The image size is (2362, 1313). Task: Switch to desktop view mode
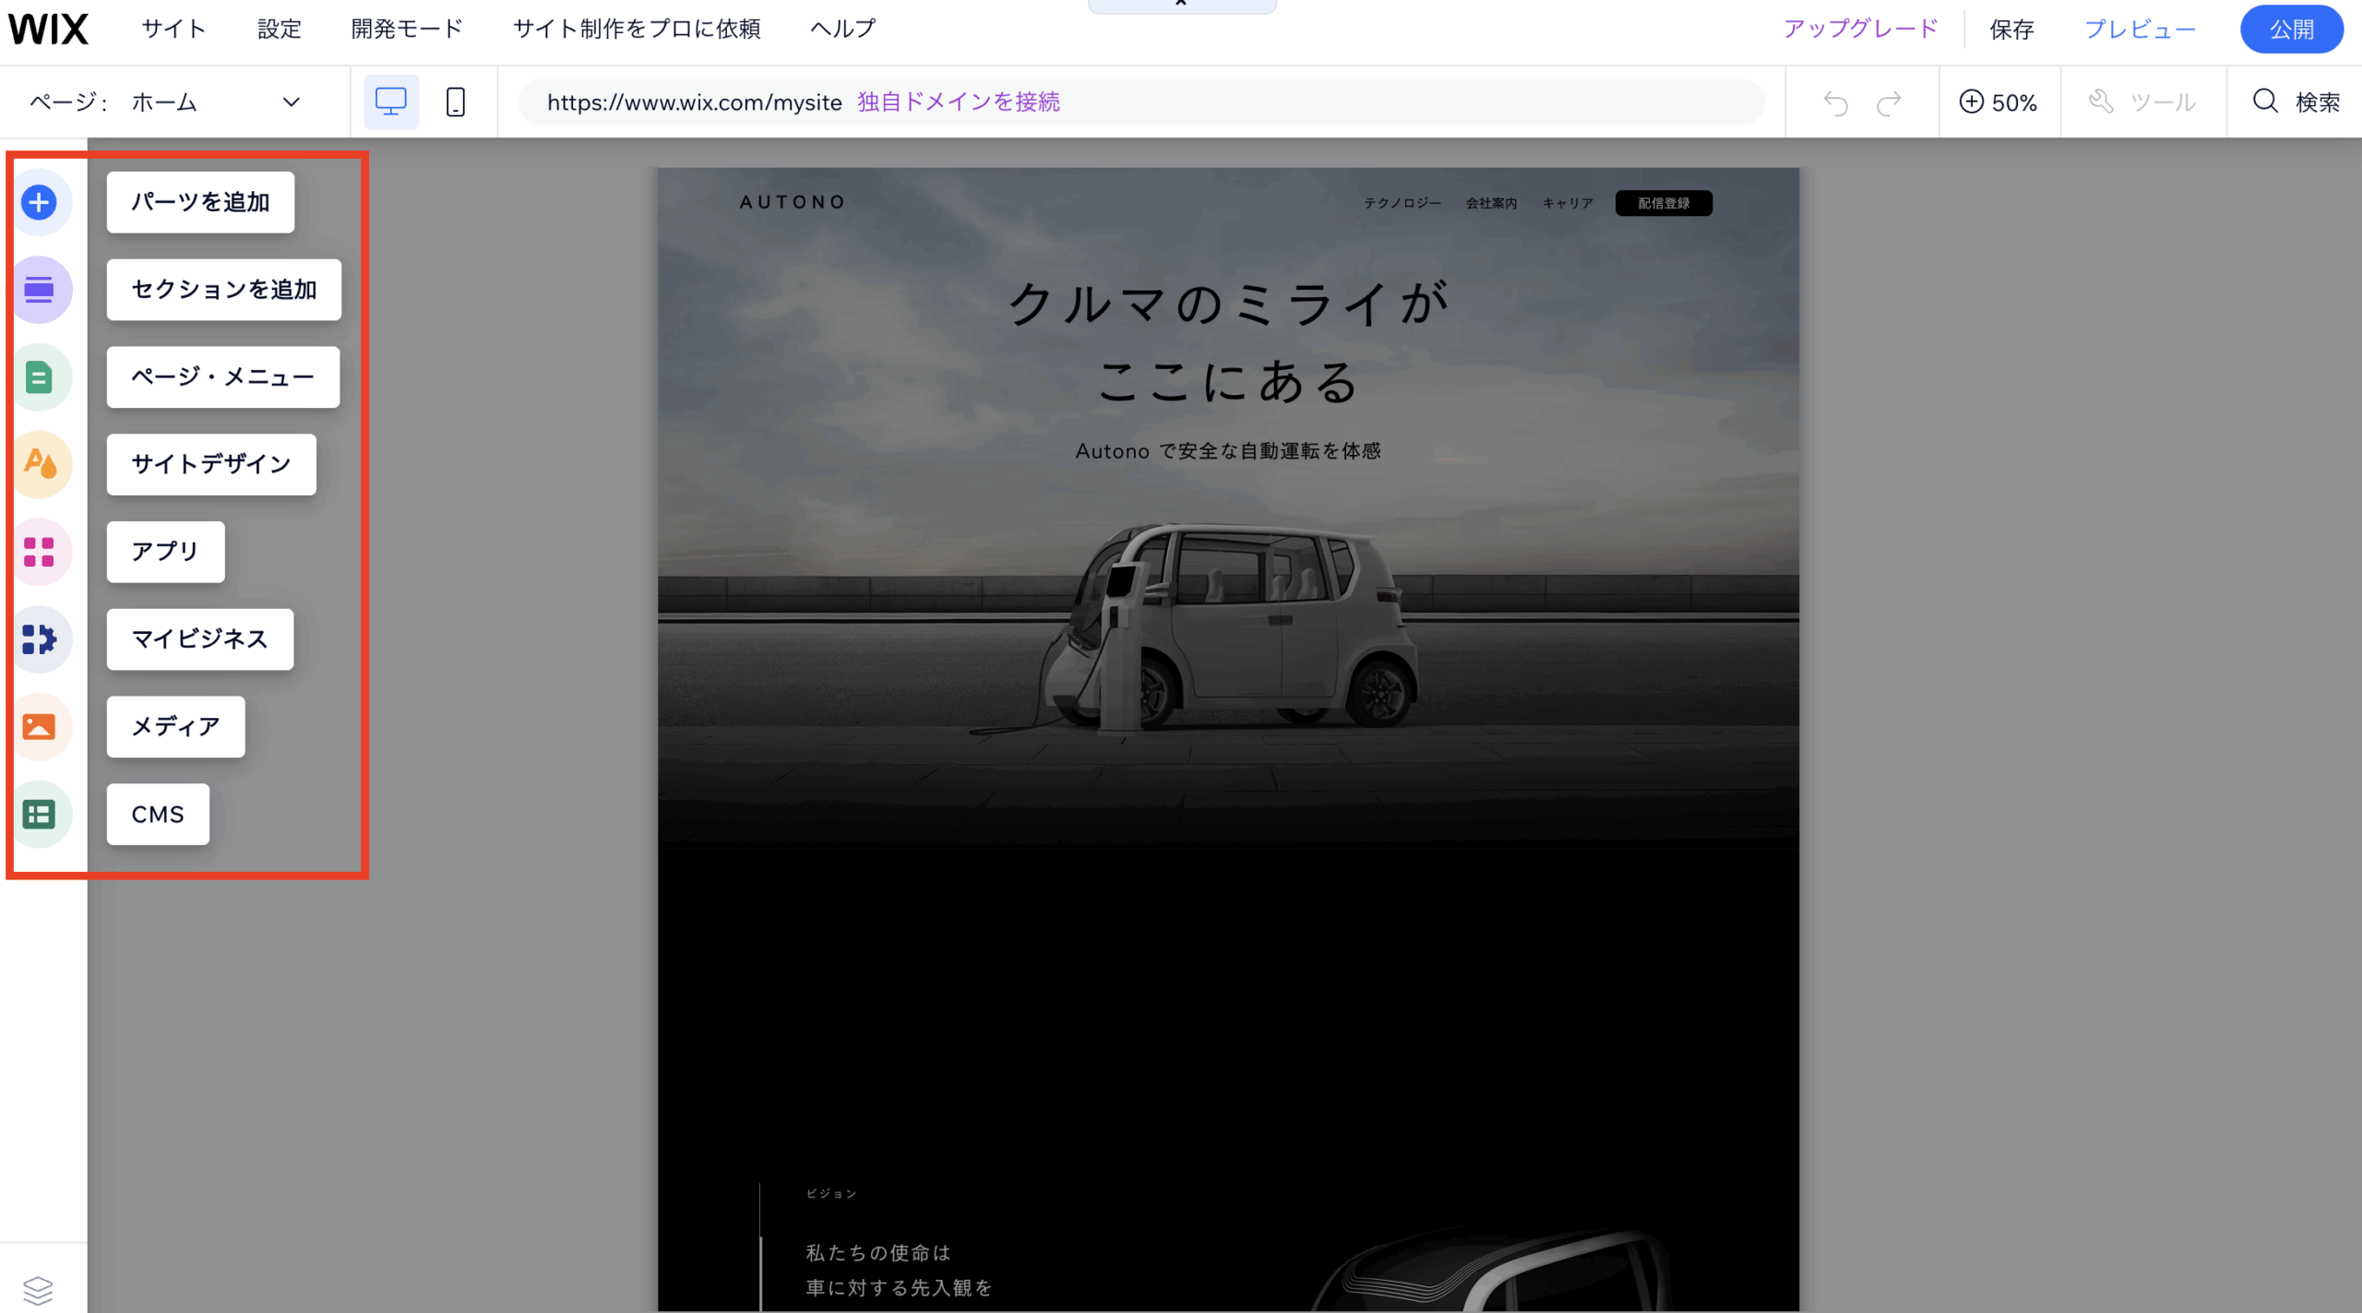click(391, 101)
